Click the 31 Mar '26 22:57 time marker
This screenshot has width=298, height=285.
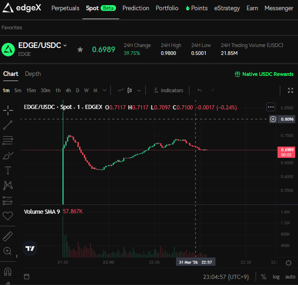[196, 262]
